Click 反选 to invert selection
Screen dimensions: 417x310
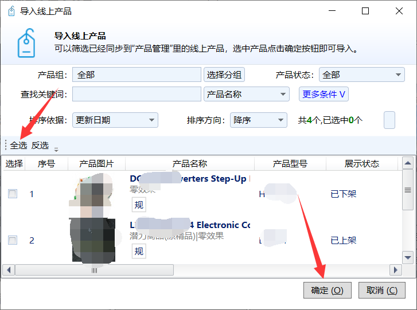point(40,146)
